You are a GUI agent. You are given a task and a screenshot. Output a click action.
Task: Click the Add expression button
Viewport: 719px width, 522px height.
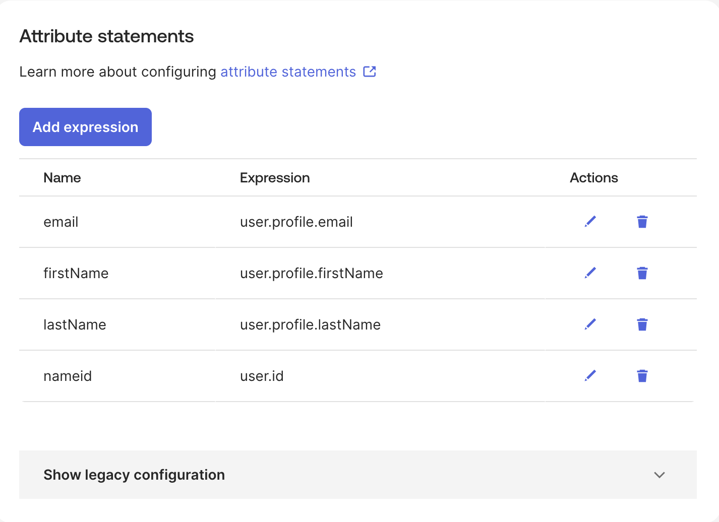click(x=85, y=127)
